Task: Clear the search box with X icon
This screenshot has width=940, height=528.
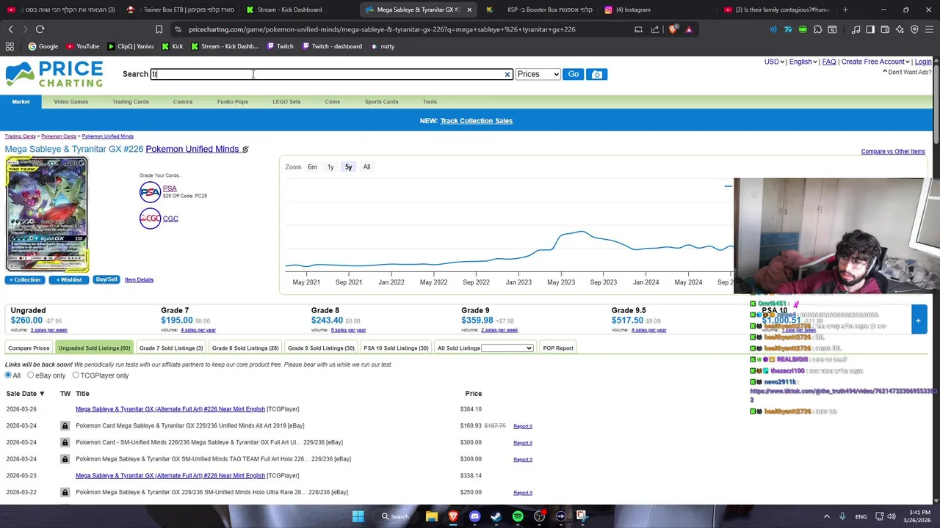Action: pyautogui.click(x=507, y=74)
